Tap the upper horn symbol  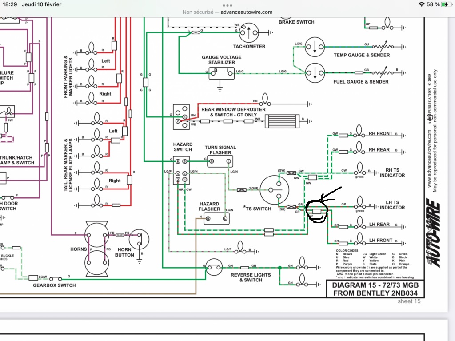coord(96,235)
